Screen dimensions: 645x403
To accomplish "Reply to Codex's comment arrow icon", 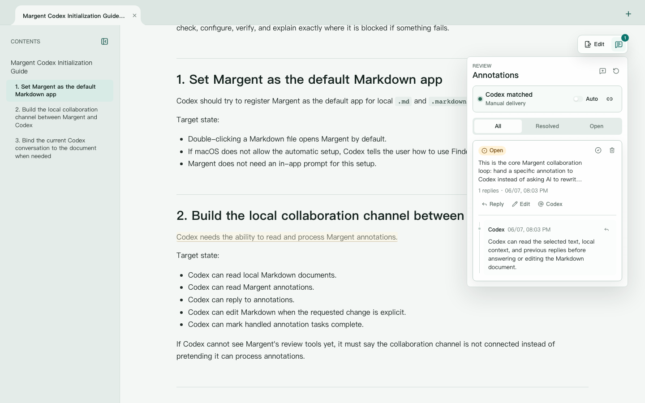I will [x=606, y=230].
